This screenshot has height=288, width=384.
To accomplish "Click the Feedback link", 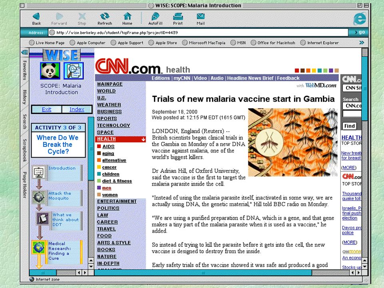I will [288, 78].
